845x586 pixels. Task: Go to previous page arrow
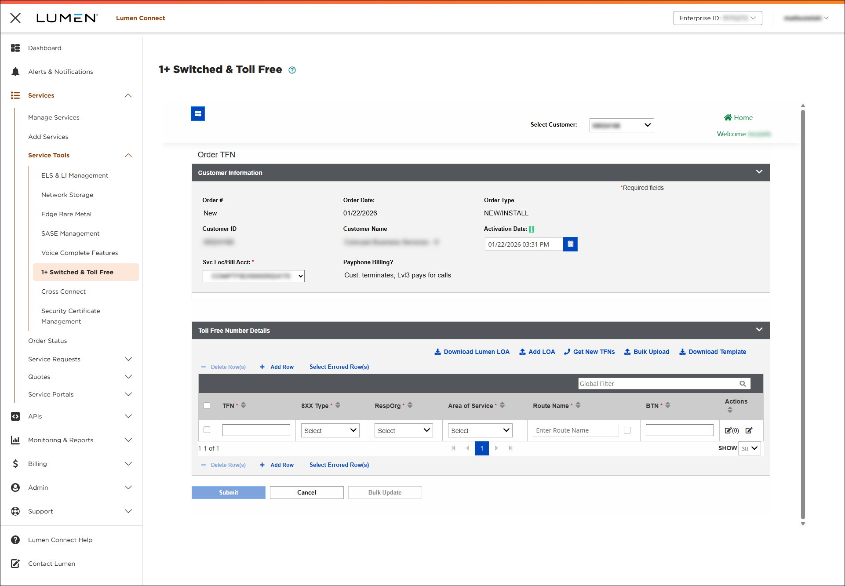tap(467, 448)
